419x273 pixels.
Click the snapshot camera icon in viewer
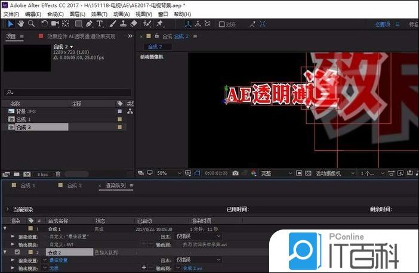point(236,173)
